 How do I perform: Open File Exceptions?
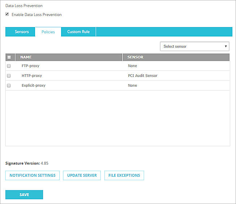[x=124, y=175]
